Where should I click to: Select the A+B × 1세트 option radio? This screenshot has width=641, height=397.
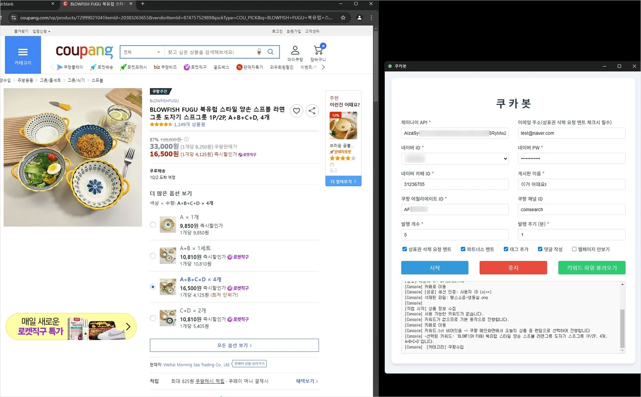click(x=153, y=256)
